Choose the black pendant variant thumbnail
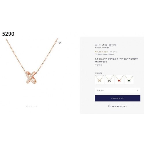This screenshot has height=144, width=144. coord(109,79)
